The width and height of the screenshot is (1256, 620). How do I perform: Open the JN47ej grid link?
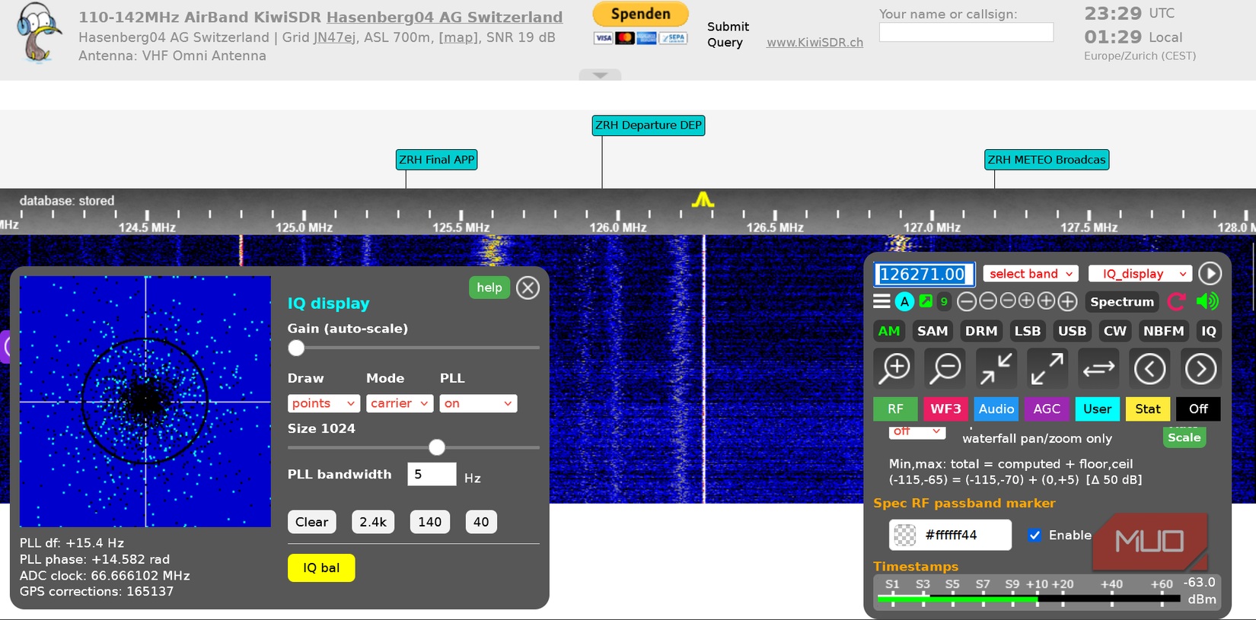(334, 37)
